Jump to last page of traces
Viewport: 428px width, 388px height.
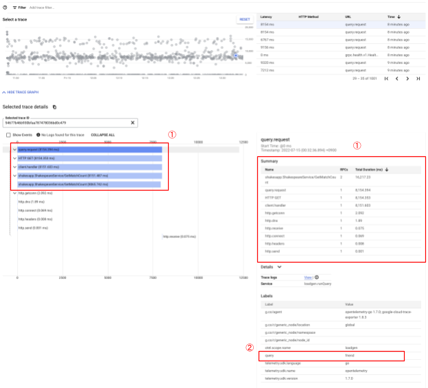pyautogui.click(x=418, y=79)
